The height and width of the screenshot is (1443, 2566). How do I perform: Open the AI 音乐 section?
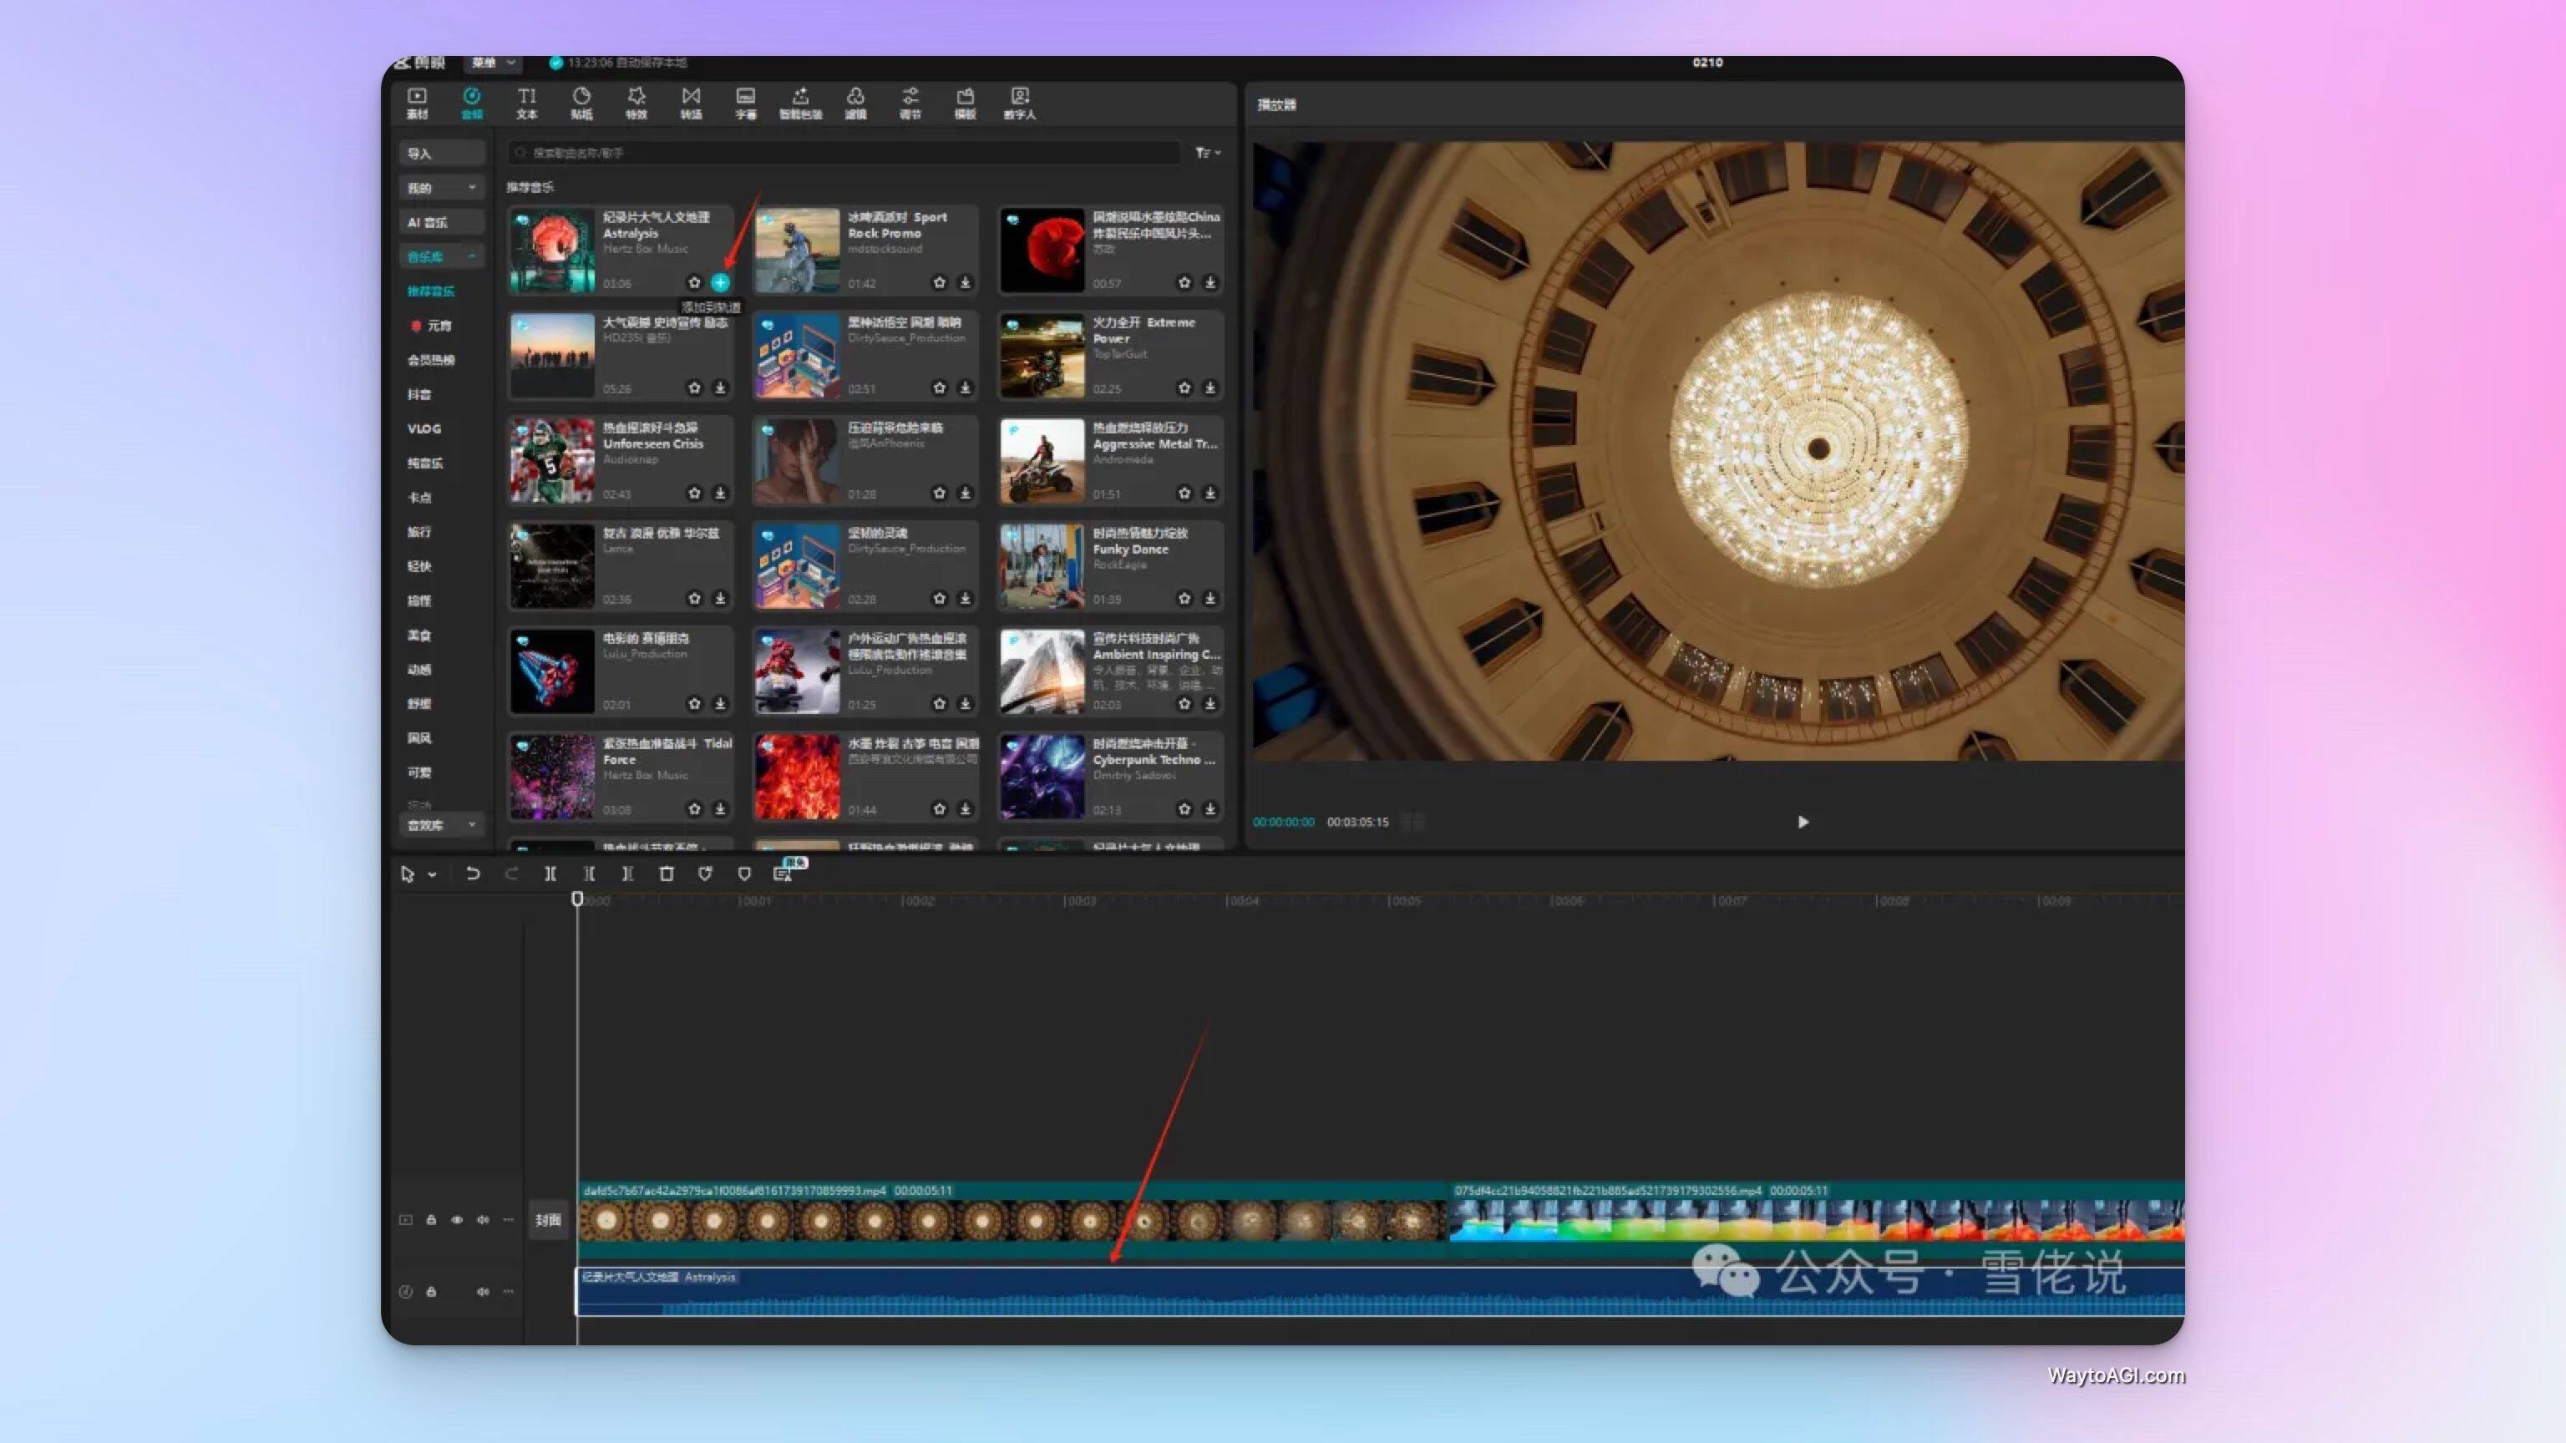441,222
